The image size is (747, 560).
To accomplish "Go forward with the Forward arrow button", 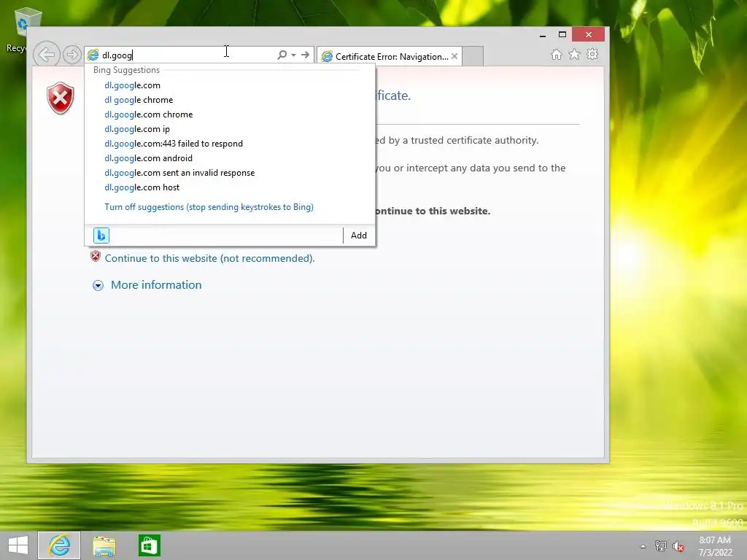I will click(x=72, y=55).
